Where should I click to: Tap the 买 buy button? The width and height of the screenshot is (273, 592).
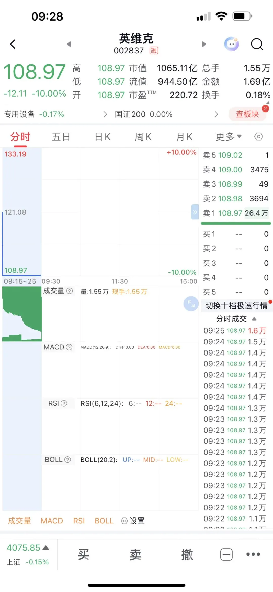coord(83,554)
